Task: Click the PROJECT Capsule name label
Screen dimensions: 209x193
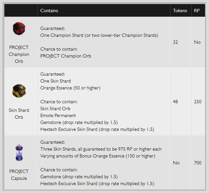Action: click(x=19, y=175)
